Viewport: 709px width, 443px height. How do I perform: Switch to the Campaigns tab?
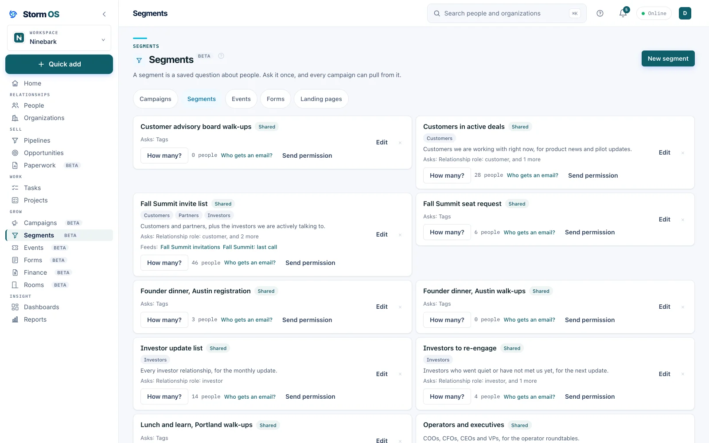[156, 99]
